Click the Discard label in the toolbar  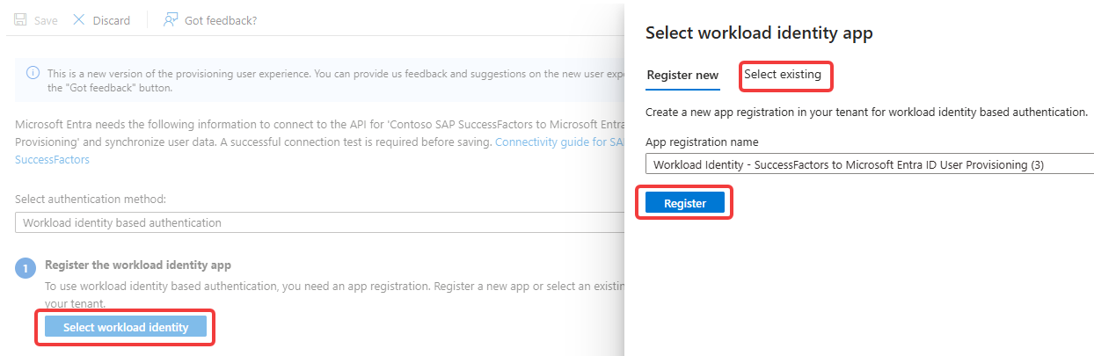pyautogui.click(x=112, y=20)
